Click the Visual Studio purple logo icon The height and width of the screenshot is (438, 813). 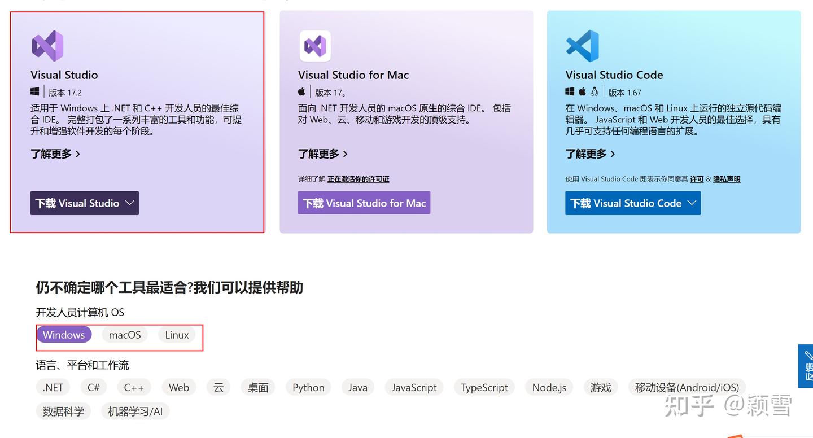tap(47, 46)
